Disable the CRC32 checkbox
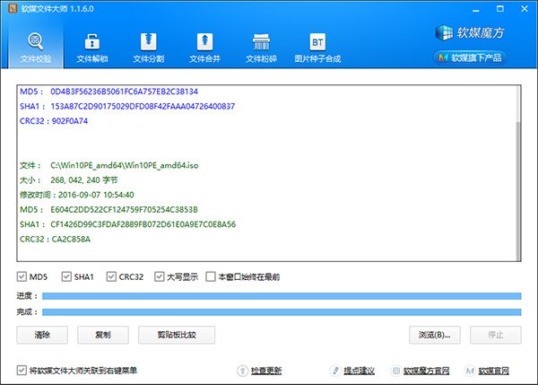This screenshot has width=538, height=385. pos(111,276)
